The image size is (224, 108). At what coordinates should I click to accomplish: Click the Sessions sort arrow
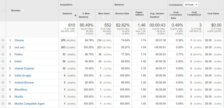pos(75,15)
